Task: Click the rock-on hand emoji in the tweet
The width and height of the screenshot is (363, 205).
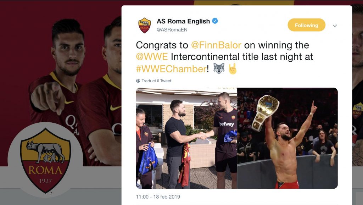Action: [x=233, y=68]
